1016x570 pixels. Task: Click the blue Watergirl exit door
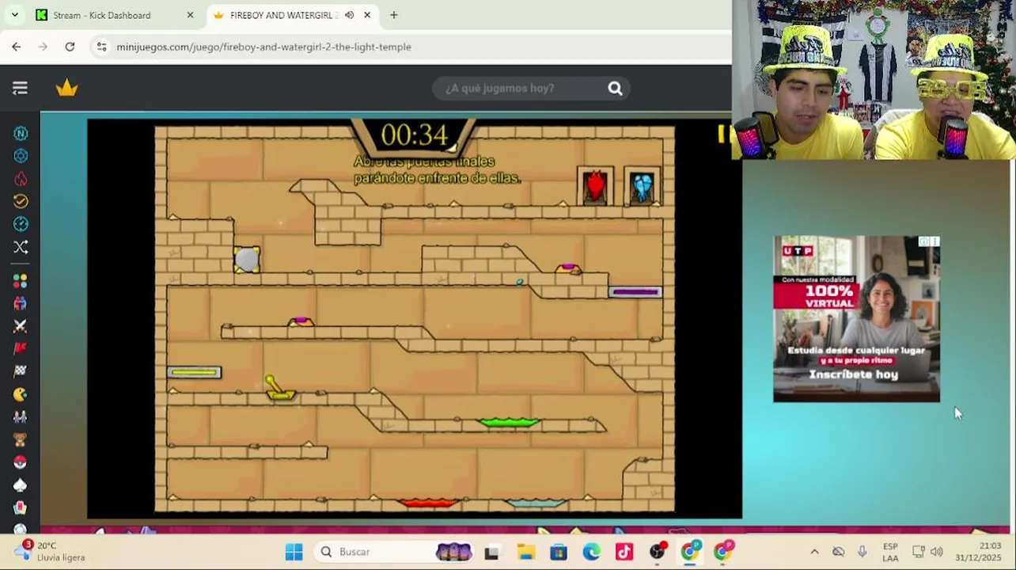pos(642,187)
